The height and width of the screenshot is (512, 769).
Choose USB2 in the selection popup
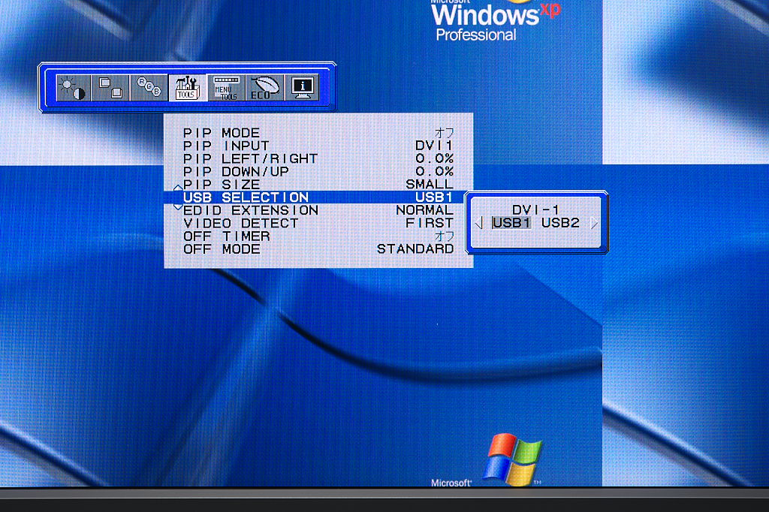(561, 223)
